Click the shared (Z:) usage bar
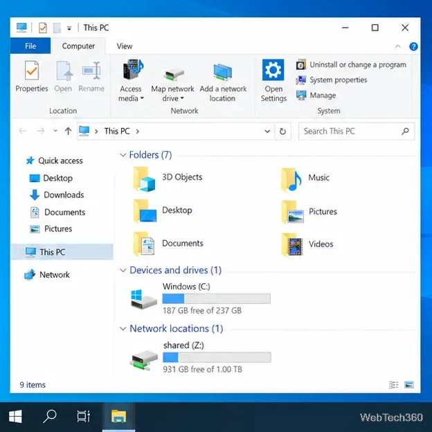 tap(217, 357)
